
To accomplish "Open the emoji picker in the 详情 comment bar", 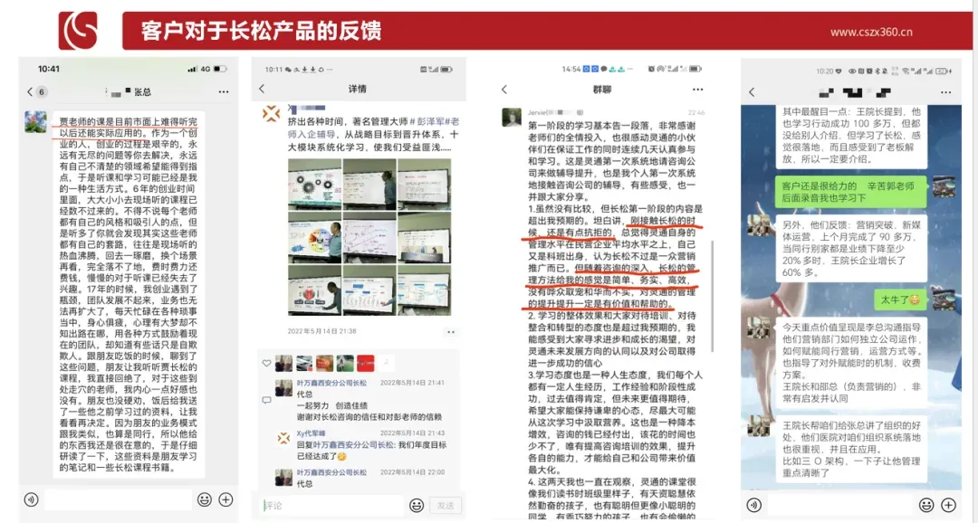I will click(x=417, y=506).
